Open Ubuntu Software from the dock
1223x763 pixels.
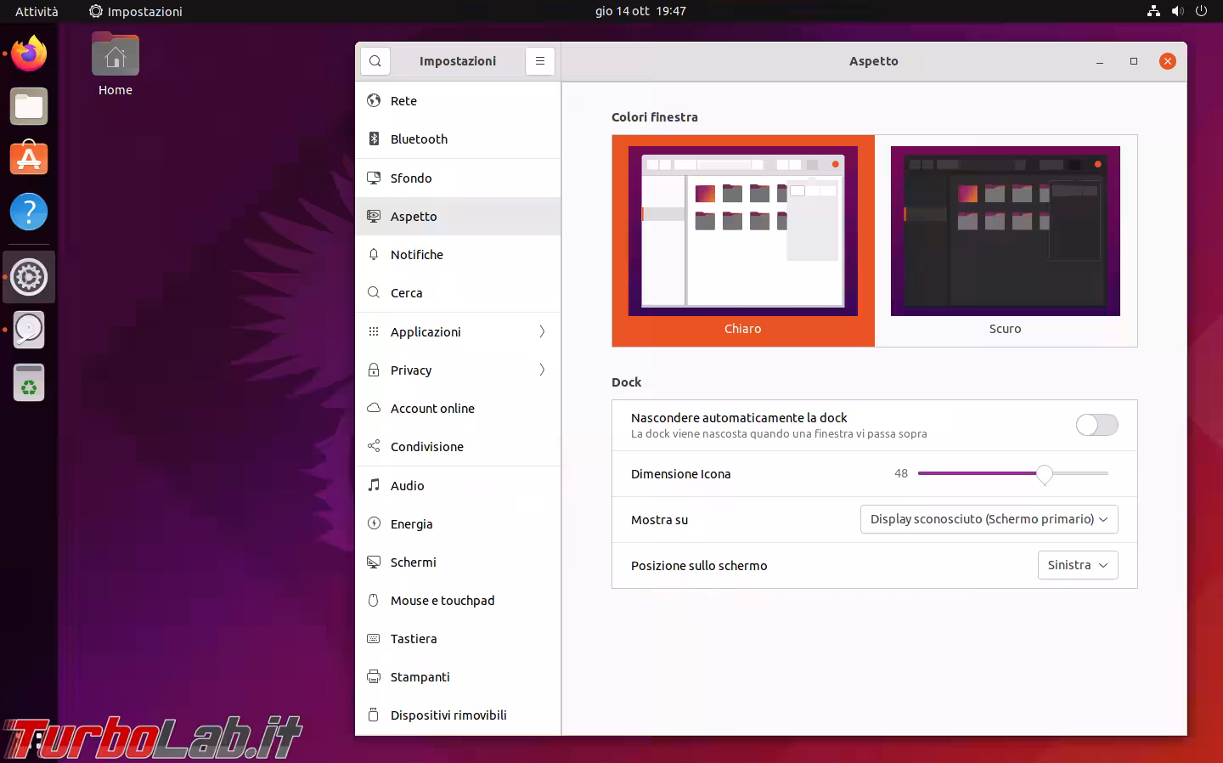[x=29, y=159]
